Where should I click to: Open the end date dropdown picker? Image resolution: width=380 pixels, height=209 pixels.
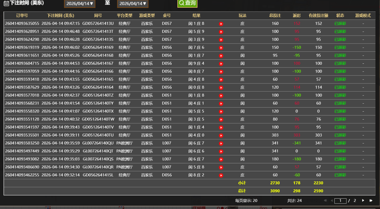click(x=133, y=4)
